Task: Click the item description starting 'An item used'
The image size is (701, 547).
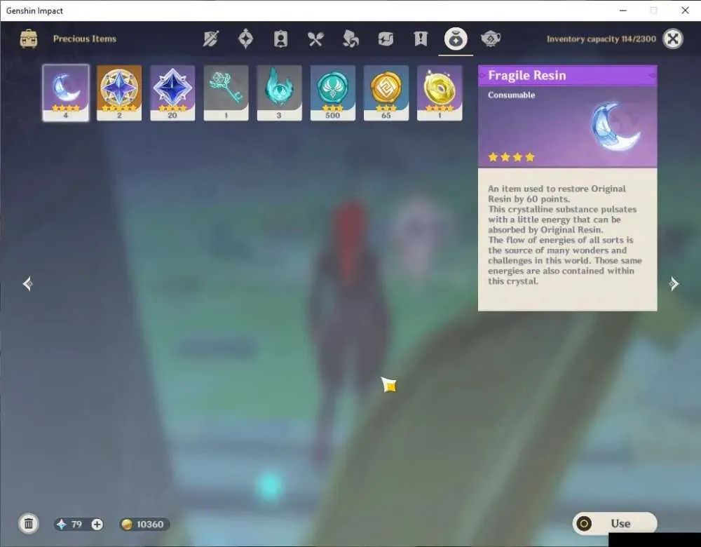Action: (564, 235)
